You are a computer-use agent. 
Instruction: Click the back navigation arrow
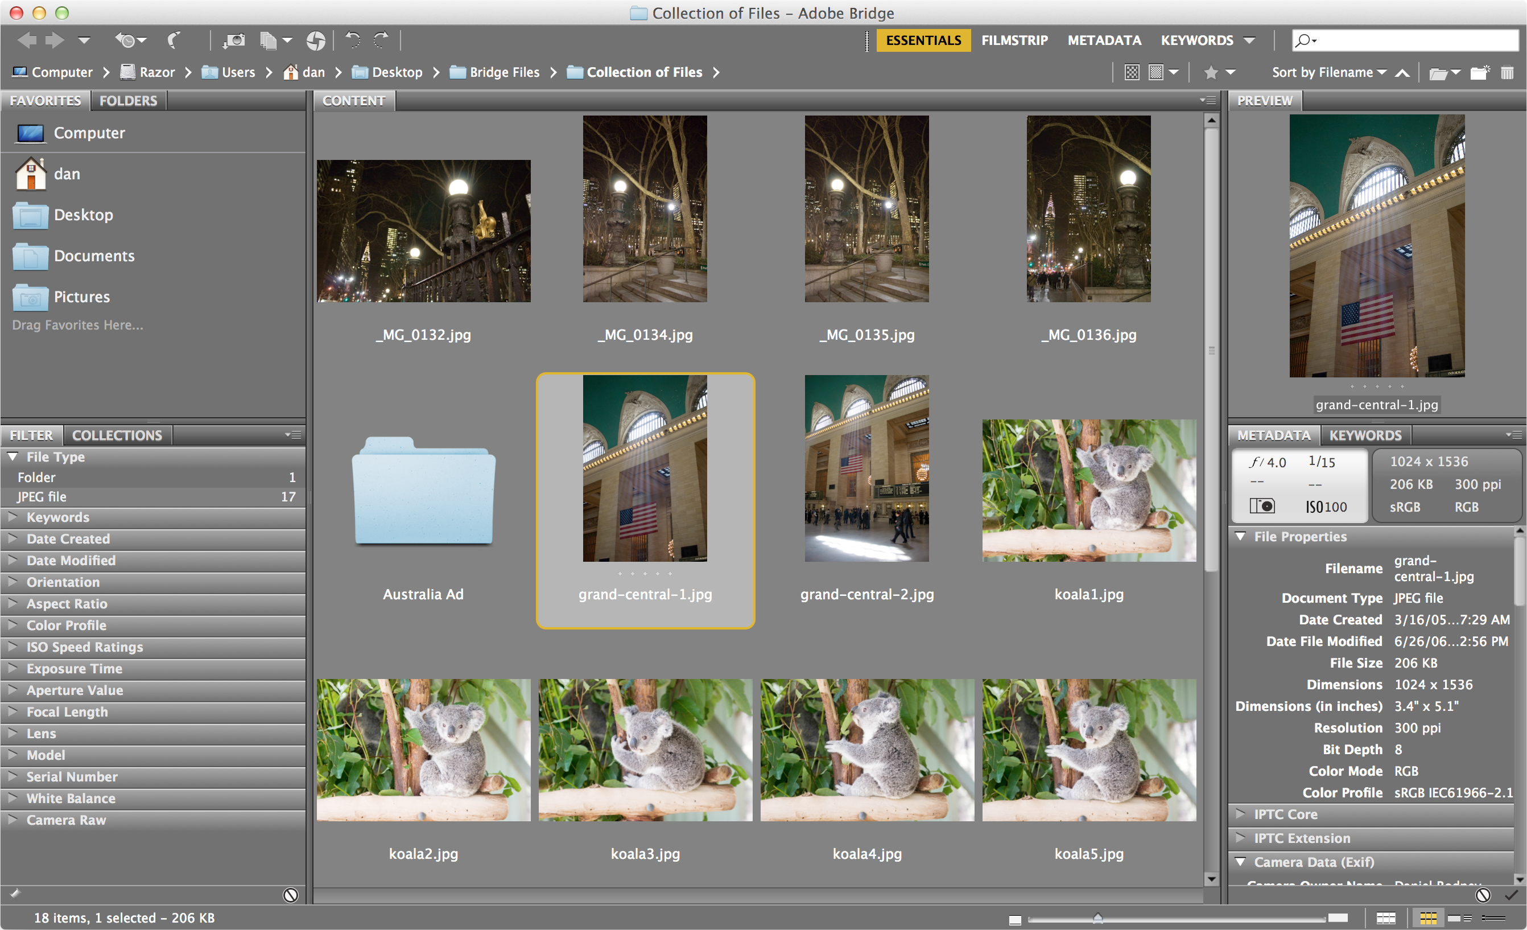coord(26,40)
